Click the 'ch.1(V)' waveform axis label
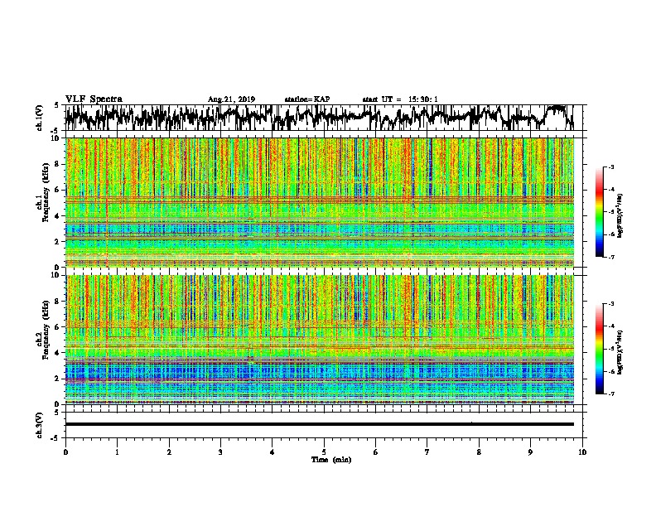Viewport: 656px width, 507px height. pyautogui.click(x=39, y=118)
